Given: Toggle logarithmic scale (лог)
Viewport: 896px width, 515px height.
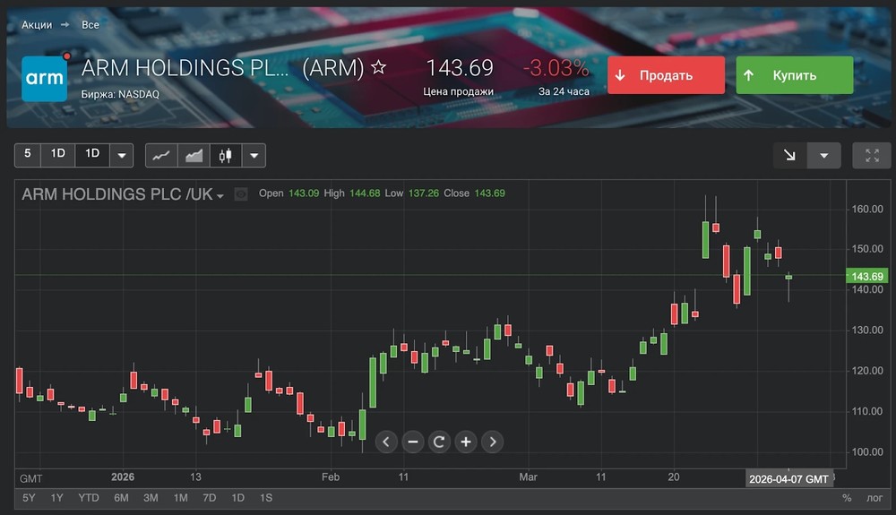Looking at the screenshot, I should (x=874, y=498).
